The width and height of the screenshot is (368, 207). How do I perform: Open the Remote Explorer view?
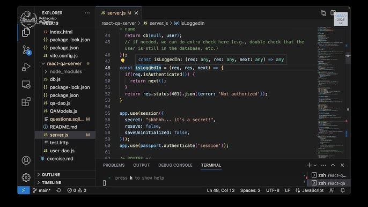[26, 85]
